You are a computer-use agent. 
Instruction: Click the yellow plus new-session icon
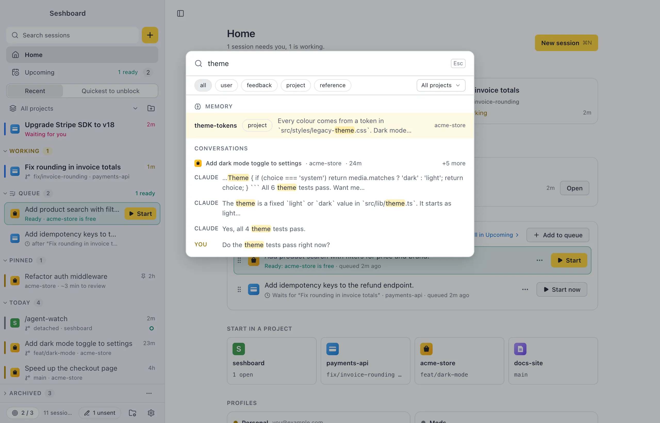pos(150,35)
